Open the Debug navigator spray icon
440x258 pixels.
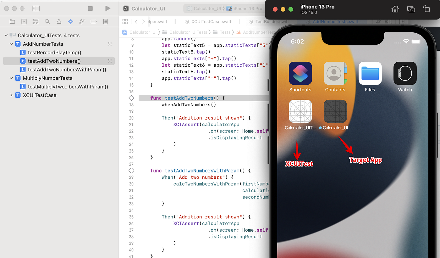pyautogui.click(x=82, y=21)
